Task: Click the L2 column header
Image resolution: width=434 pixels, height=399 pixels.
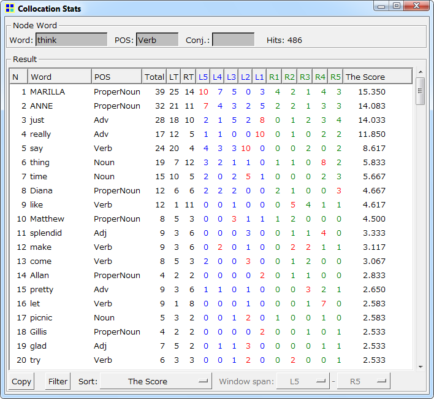Action: click(x=245, y=77)
